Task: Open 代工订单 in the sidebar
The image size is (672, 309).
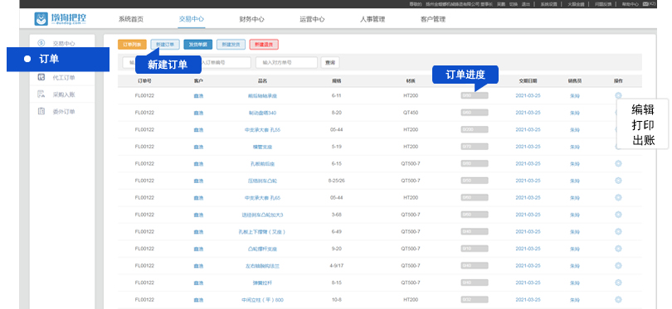Action: click(x=63, y=78)
